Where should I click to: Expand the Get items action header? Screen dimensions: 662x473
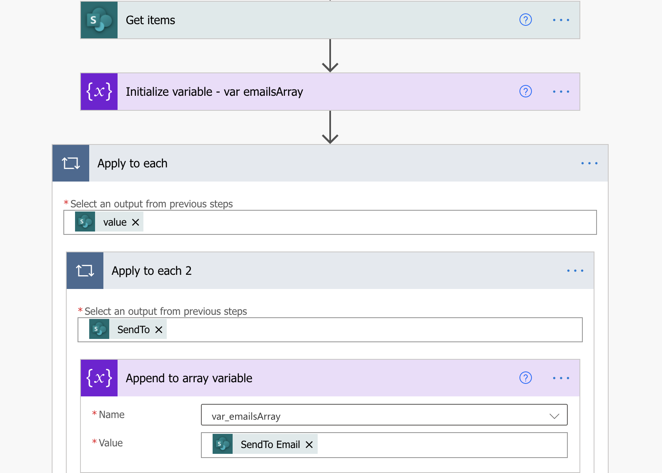tap(330, 20)
